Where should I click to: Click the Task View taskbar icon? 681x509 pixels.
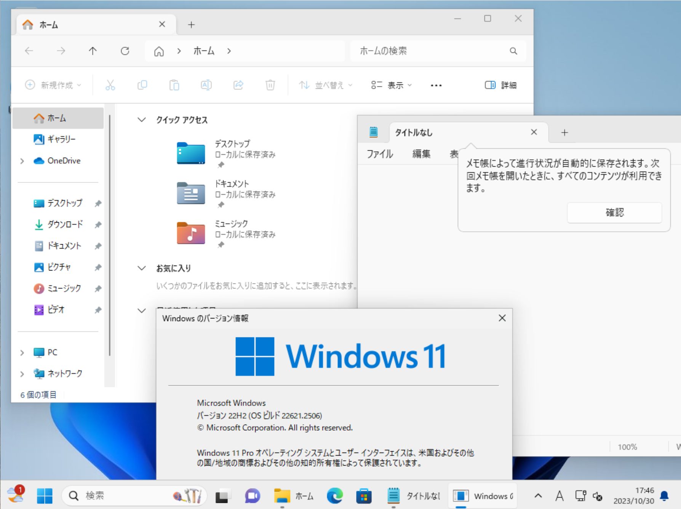(222, 496)
